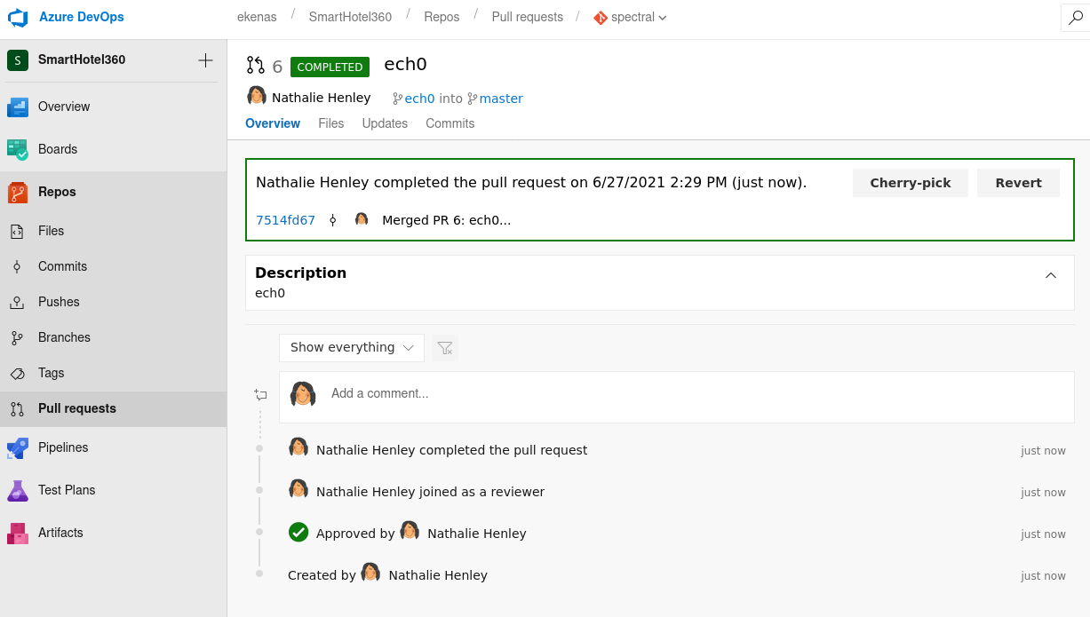Click the SmartHotel360 breadcrumb link
Viewport: 1090px width, 617px height.
click(350, 17)
